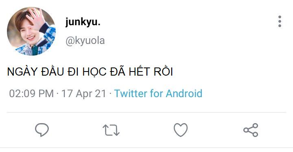The image size is (293, 152).
Task: Open the reply speech bubble icon
Action: click(x=42, y=130)
